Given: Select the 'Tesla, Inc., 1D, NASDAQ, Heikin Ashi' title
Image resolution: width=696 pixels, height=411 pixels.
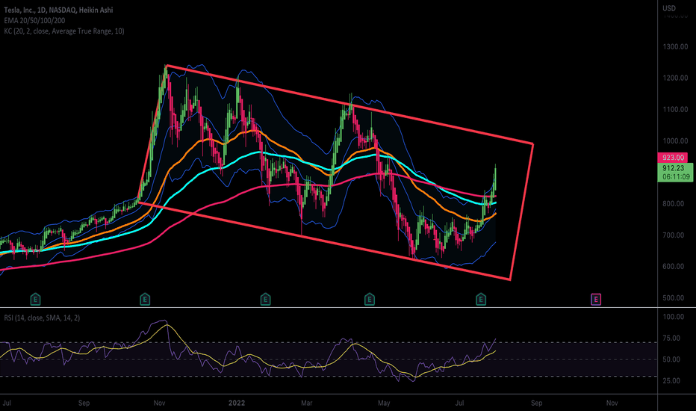Looking at the screenshot, I should pyautogui.click(x=58, y=10).
